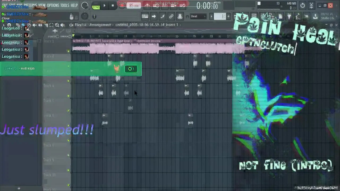Toggle the wait-for-input icon

(x=156, y=5)
